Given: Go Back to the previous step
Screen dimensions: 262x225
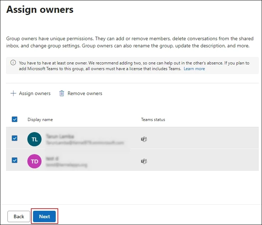Looking at the screenshot, I should (x=19, y=216).
